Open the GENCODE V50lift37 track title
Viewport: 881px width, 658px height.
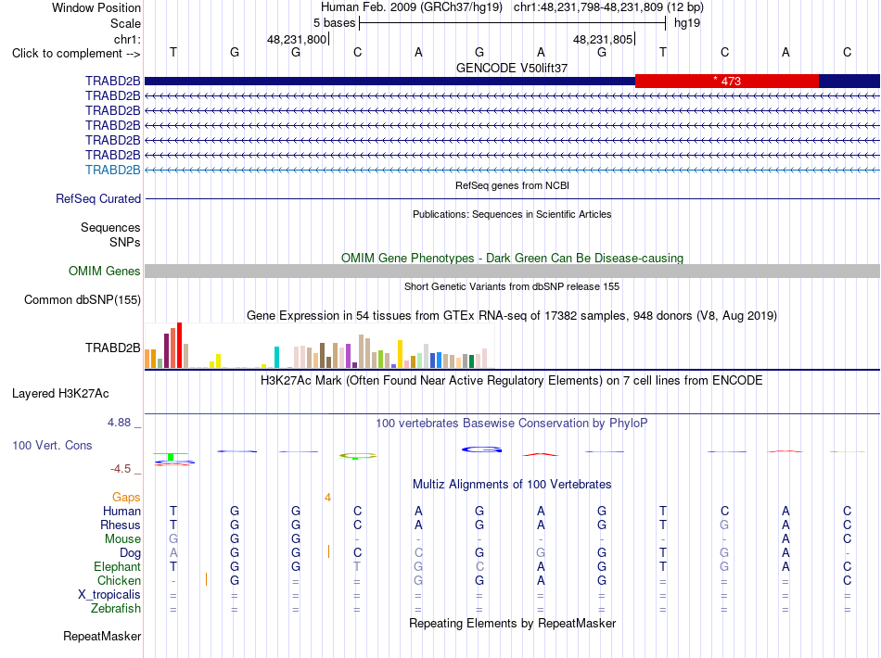click(x=512, y=68)
